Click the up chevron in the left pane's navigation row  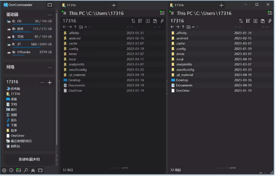(86, 27)
